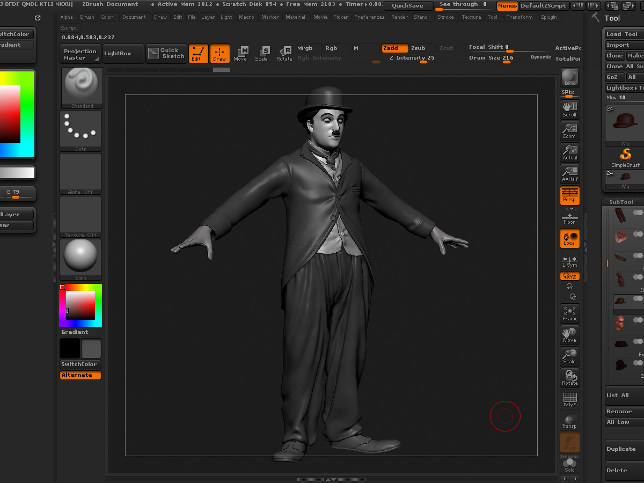Click the BPR render icon

pyautogui.click(x=569, y=78)
